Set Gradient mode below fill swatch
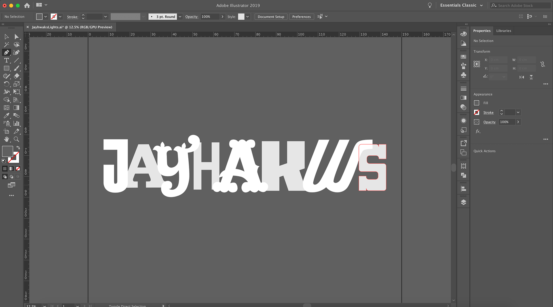This screenshot has width=553, height=307. tap(11, 169)
